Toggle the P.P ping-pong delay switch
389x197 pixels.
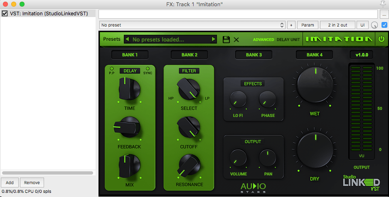(112, 68)
